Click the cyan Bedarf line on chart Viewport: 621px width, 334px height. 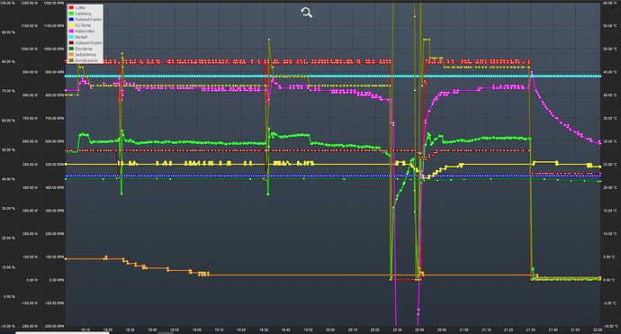[x=333, y=76]
